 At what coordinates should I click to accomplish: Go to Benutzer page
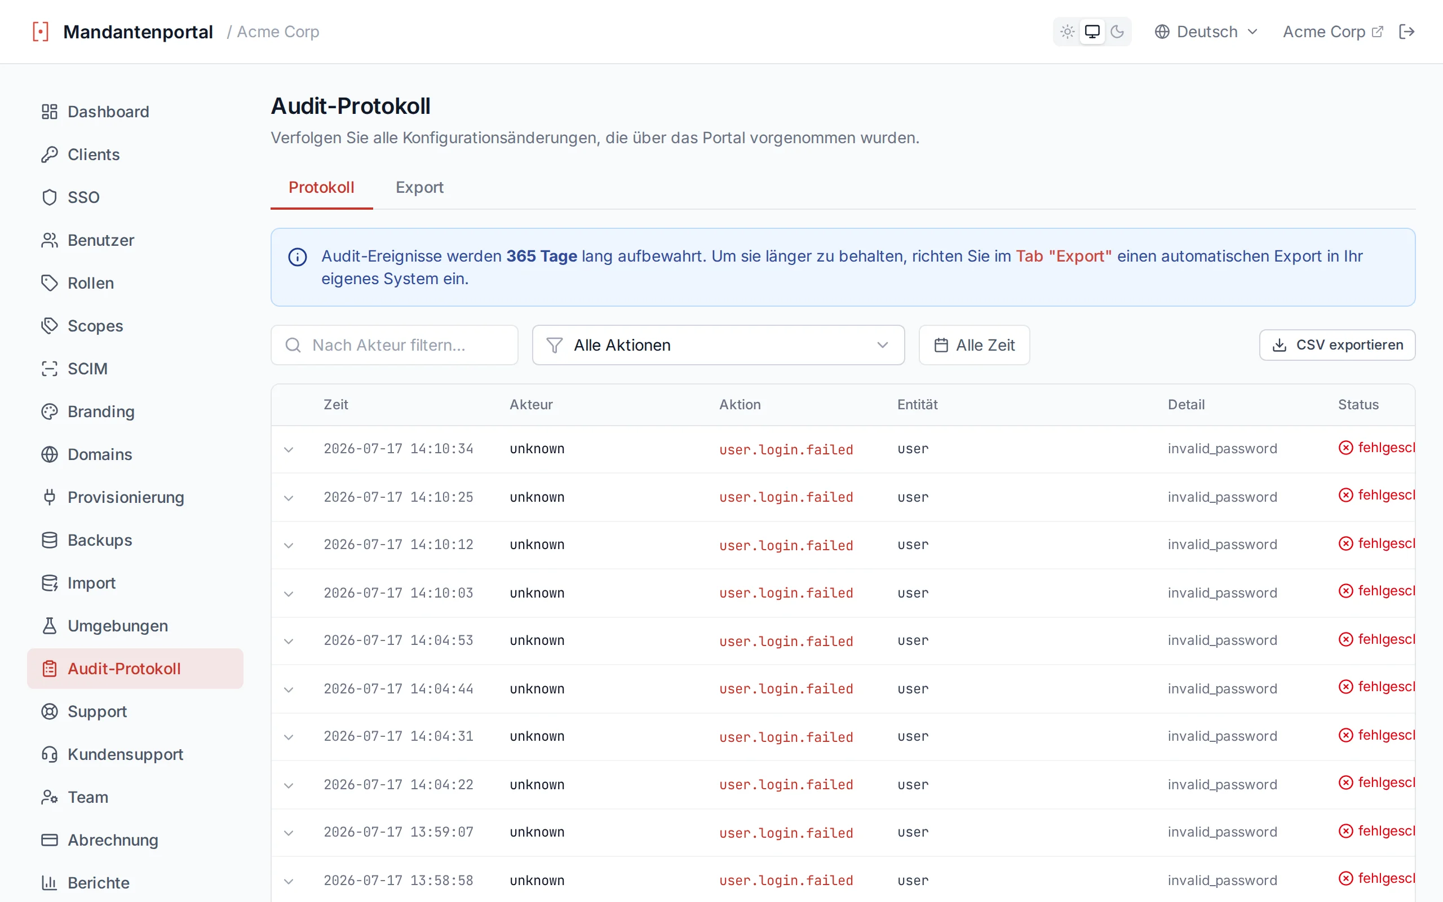135,240
